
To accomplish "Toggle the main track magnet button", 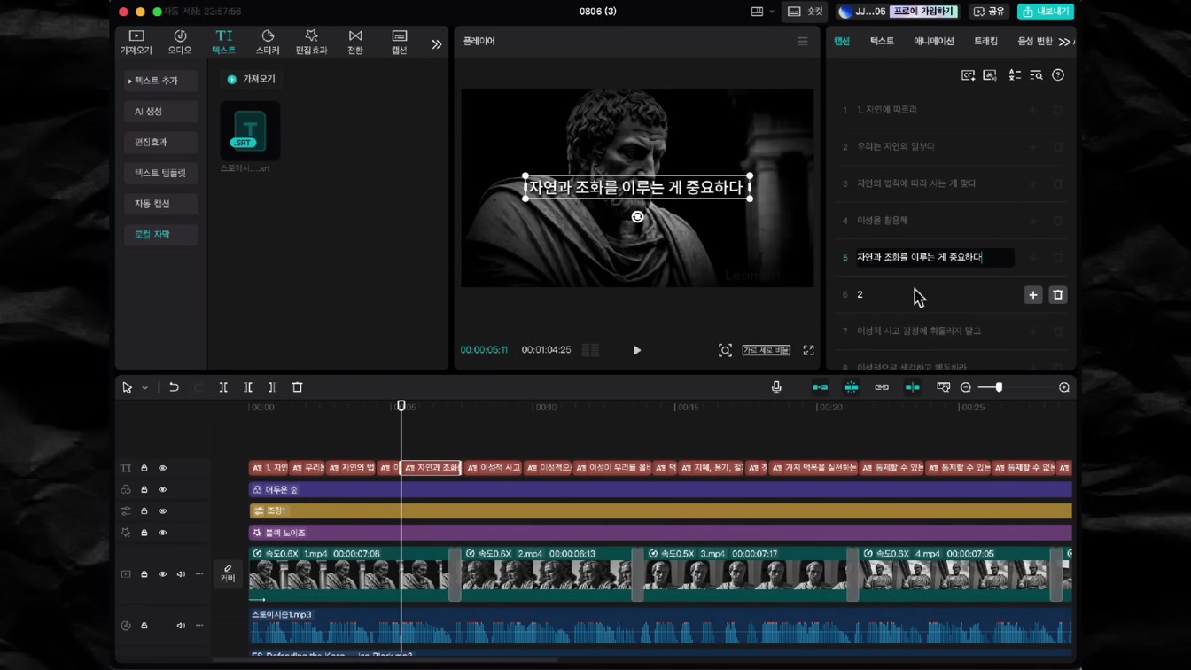I will [x=820, y=387].
